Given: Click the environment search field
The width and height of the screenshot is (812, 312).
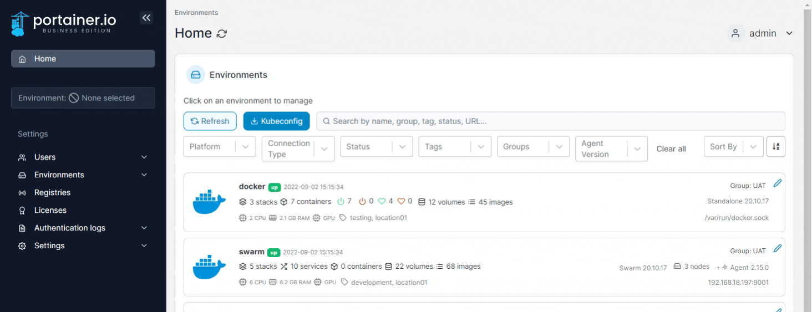Looking at the screenshot, I should [x=550, y=121].
